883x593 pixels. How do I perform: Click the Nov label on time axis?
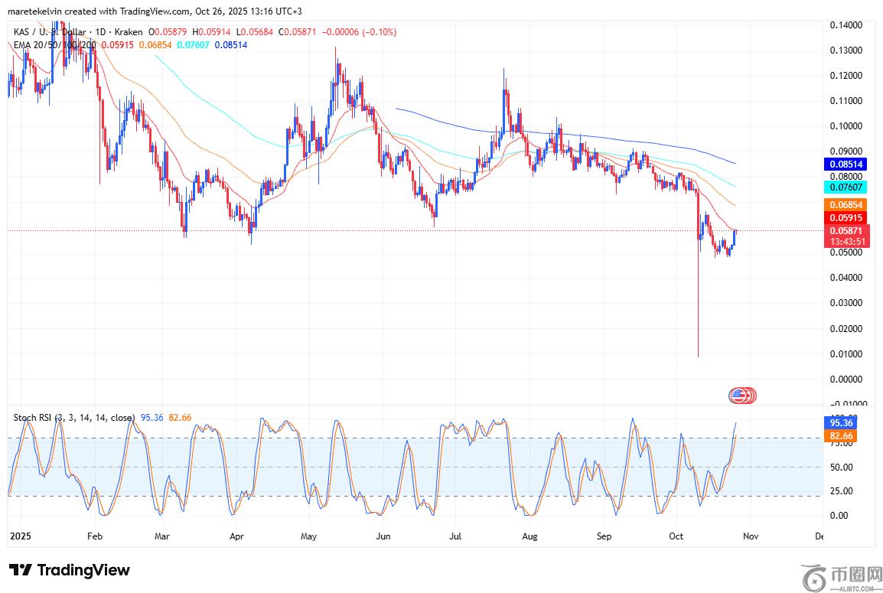(750, 536)
